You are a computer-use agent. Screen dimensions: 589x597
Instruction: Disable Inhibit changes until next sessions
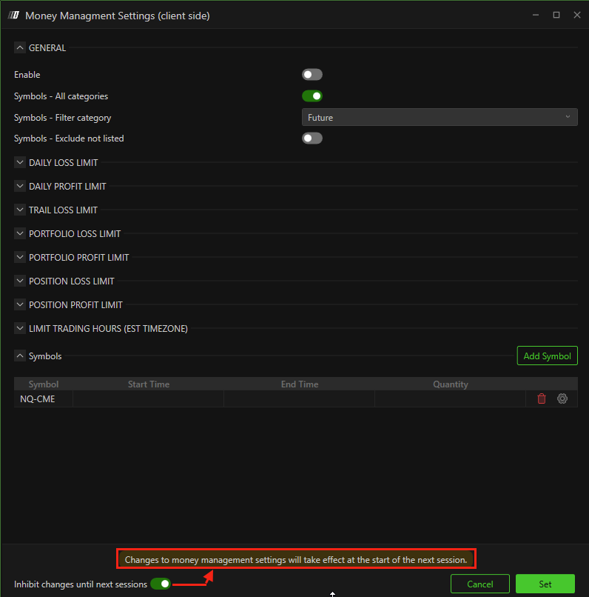click(161, 584)
